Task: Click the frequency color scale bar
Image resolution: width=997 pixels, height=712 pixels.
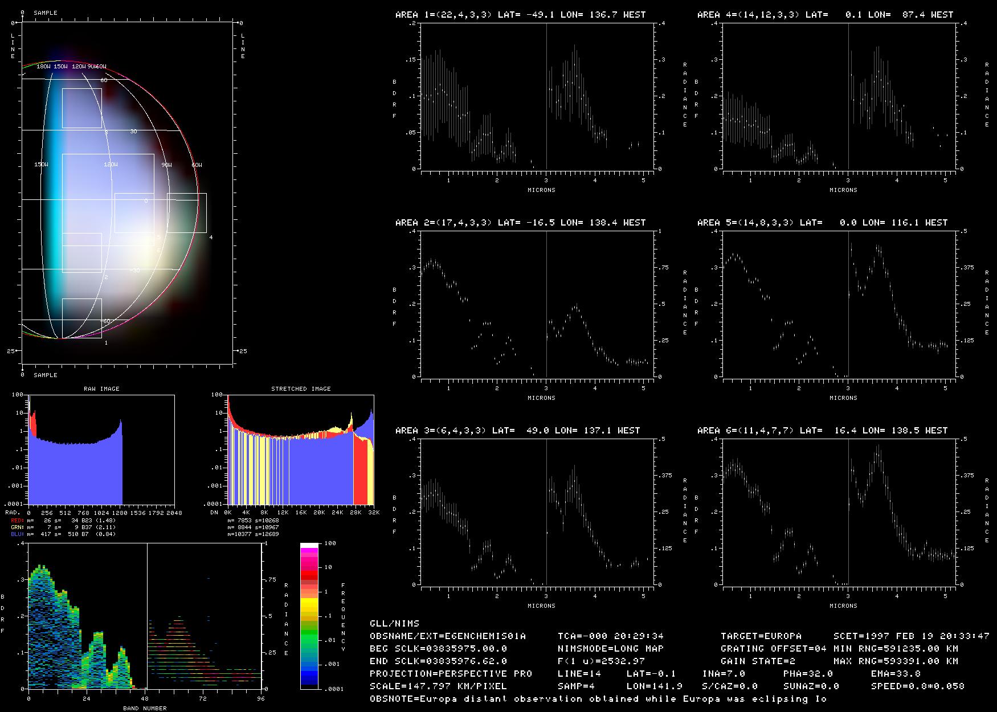Action: 309,616
